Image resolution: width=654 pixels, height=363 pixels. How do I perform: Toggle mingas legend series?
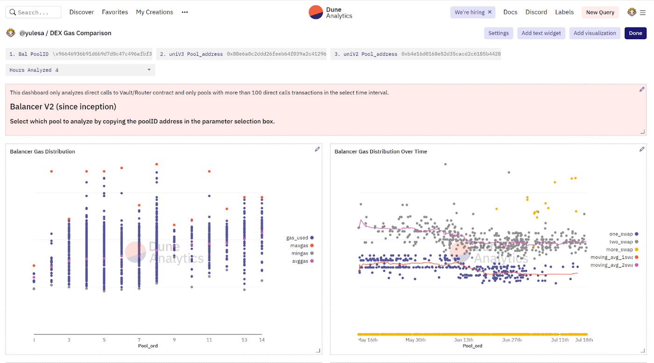[302, 253]
